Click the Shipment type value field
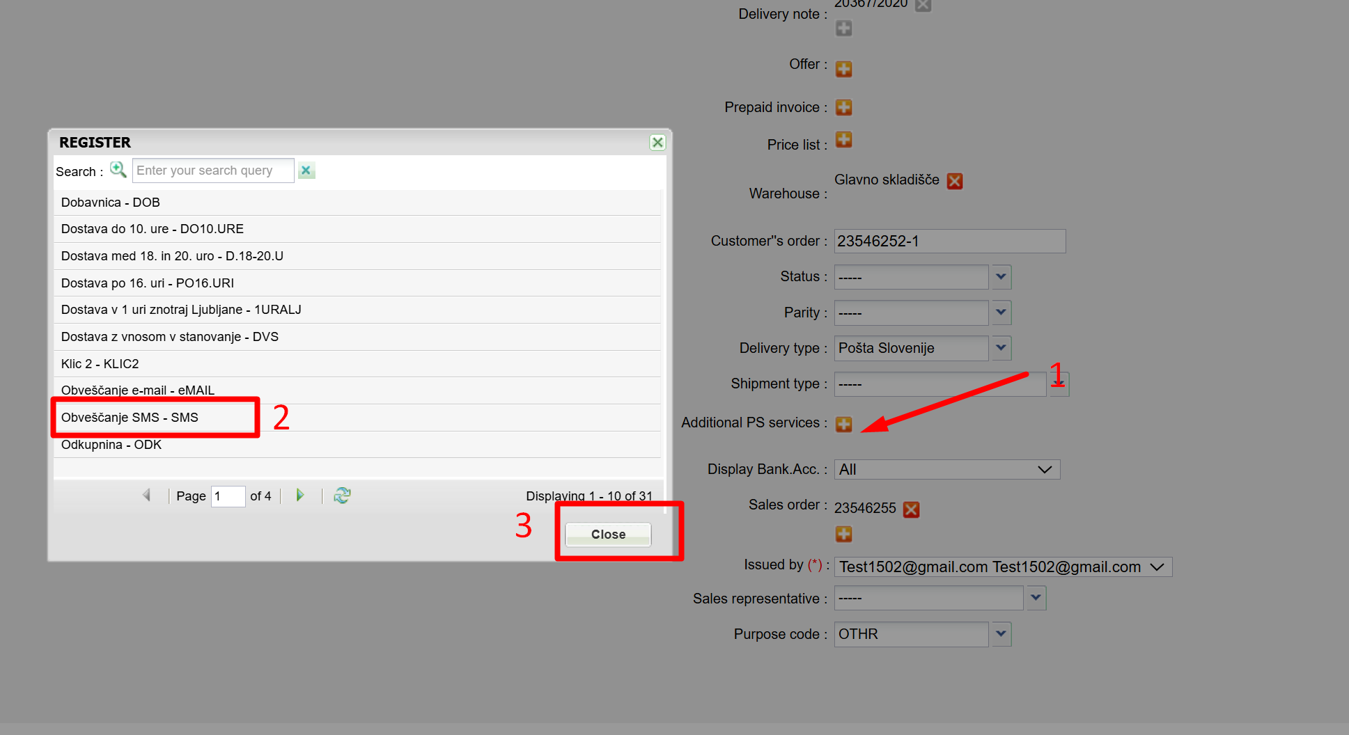1349x735 pixels. point(940,384)
